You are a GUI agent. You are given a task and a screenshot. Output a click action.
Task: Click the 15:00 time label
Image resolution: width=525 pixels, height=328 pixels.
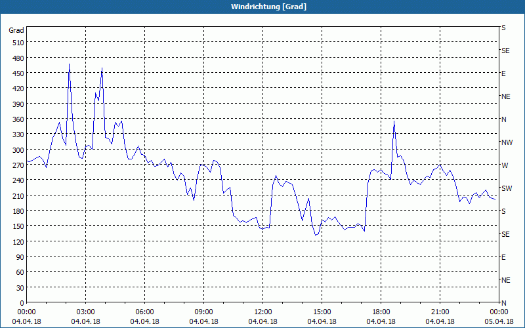[x=322, y=312]
